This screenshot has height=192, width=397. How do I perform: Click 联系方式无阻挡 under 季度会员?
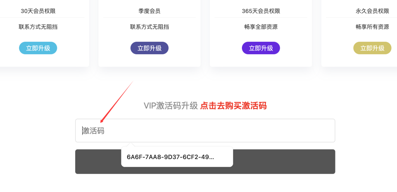(x=149, y=27)
